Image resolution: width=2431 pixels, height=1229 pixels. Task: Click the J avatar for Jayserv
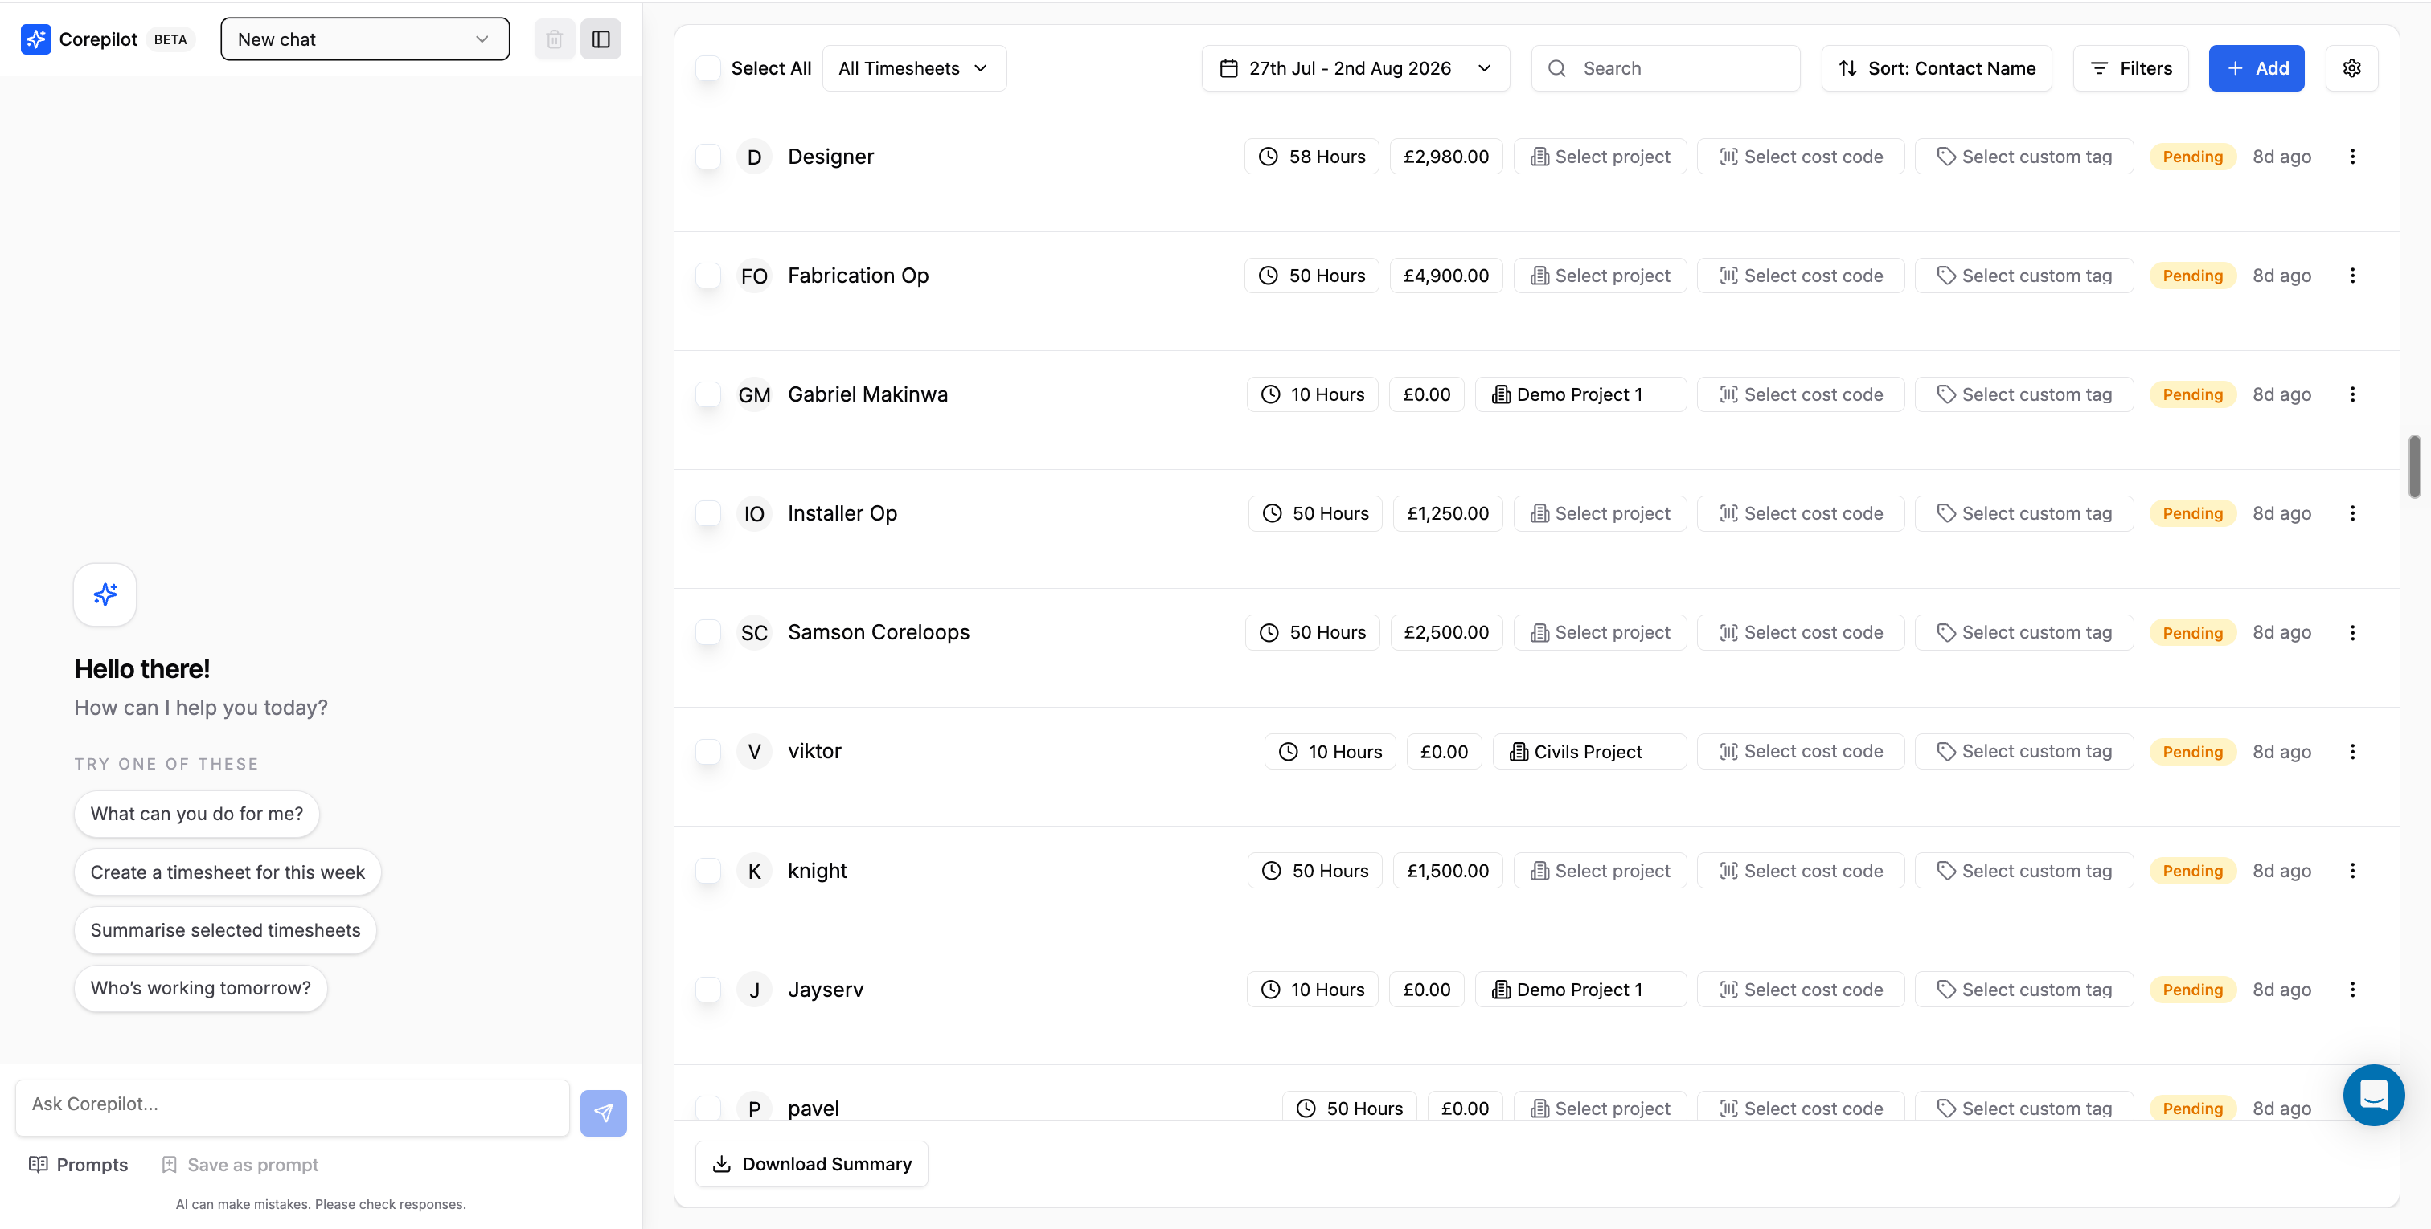(x=754, y=990)
